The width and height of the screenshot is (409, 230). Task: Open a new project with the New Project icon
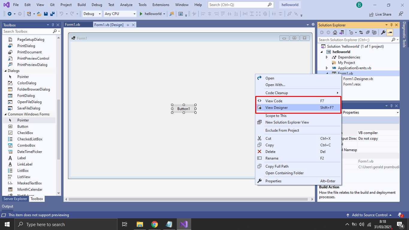[x=28, y=14]
